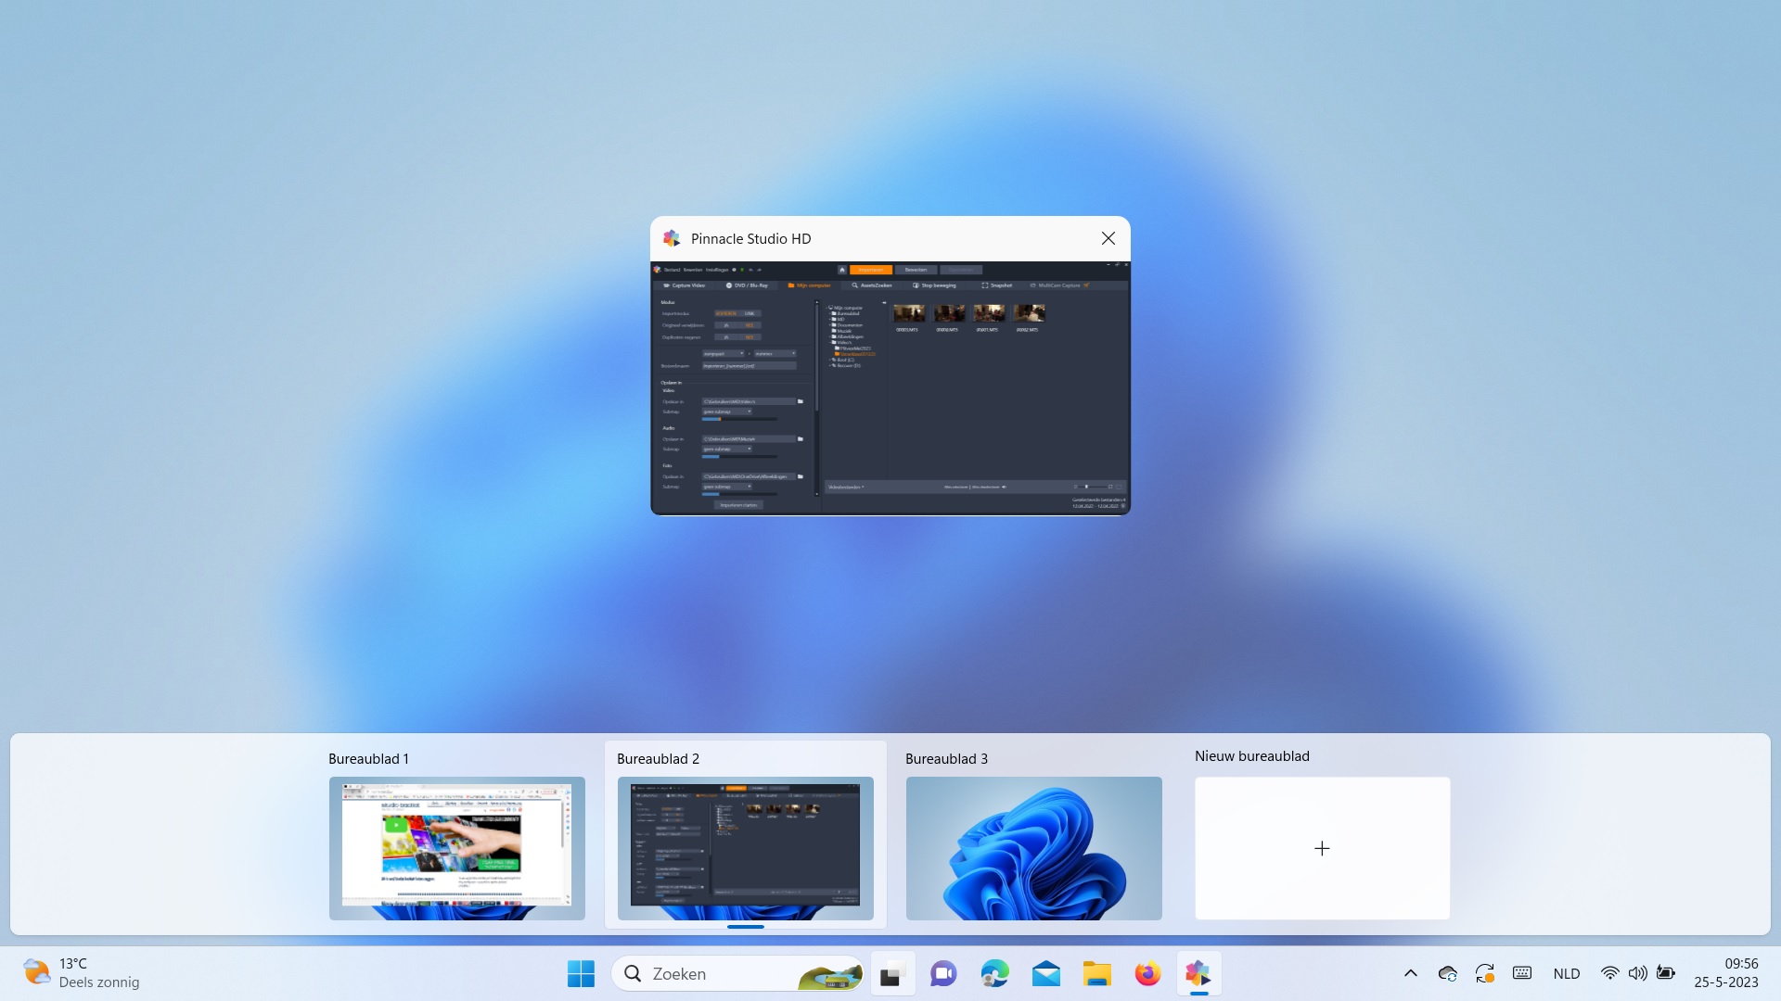Open File Explorer from the taskbar
Viewport: 1781px width, 1001px height.
coord(1096,973)
